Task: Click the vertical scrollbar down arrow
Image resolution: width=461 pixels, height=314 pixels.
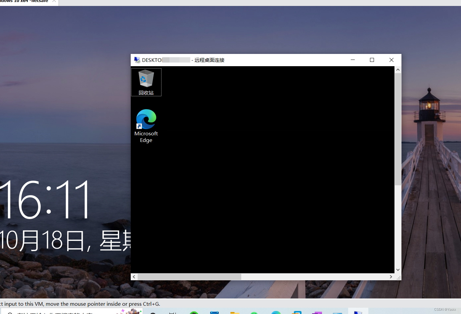Action: pyautogui.click(x=398, y=270)
